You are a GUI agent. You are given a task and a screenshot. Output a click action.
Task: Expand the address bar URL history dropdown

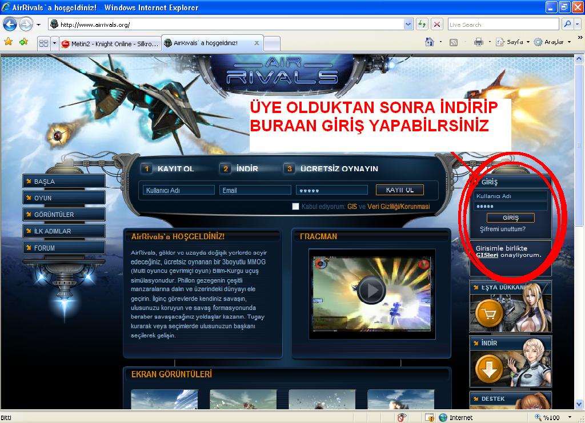point(408,25)
